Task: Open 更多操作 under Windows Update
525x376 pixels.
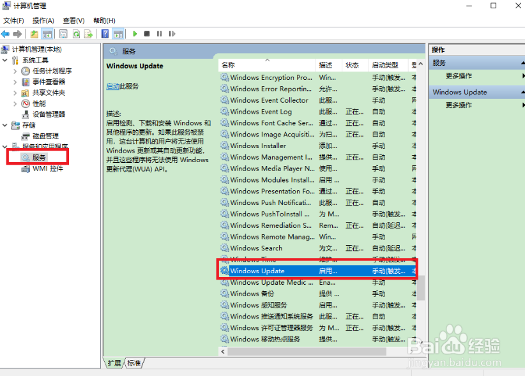Action: [459, 105]
